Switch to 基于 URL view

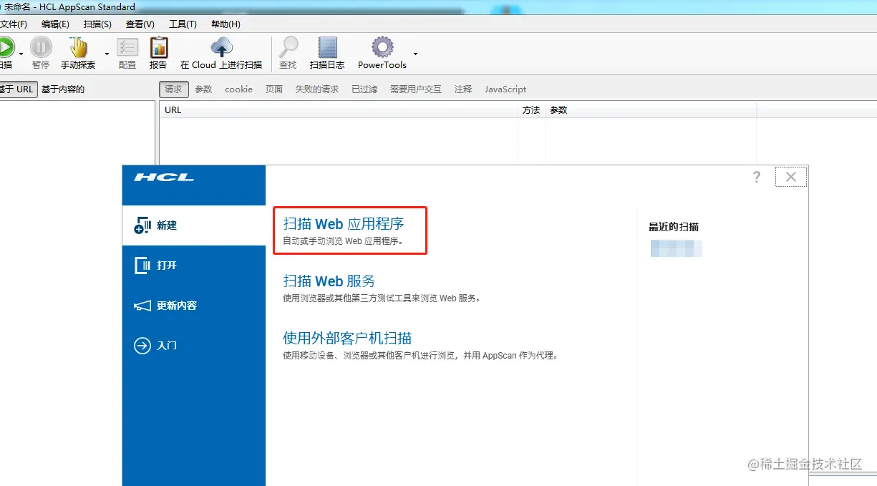[x=17, y=89]
